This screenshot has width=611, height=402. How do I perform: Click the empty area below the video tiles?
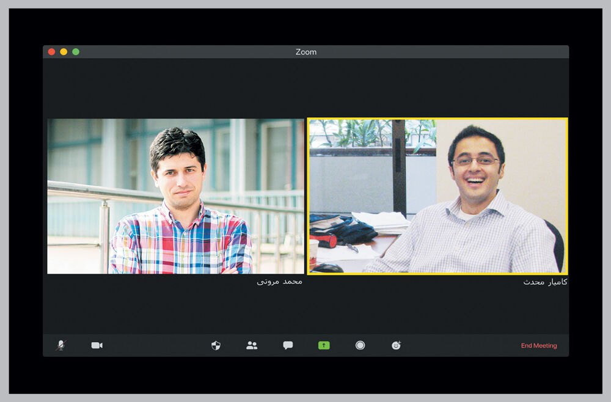tap(306, 310)
